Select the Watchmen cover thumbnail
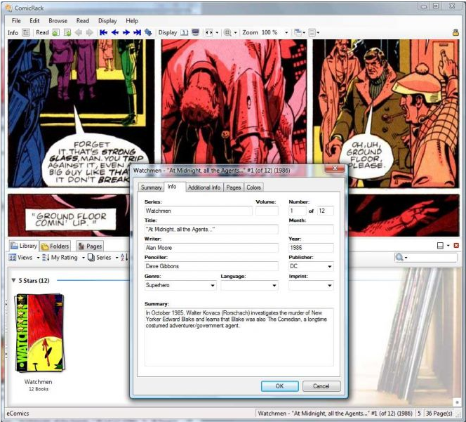466x422 pixels. pyautogui.click(x=39, y=333)
